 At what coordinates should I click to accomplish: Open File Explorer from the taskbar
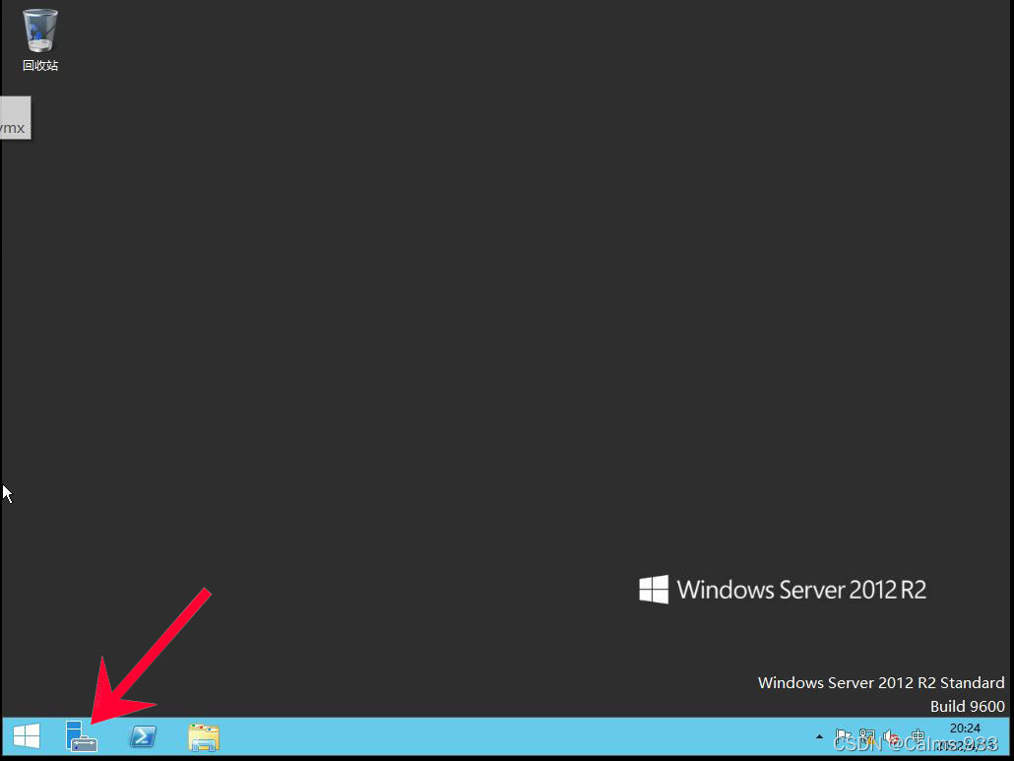coord(204,737)
